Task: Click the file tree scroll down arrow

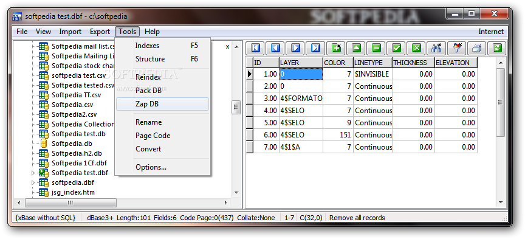Action: (x=236, y=193)
